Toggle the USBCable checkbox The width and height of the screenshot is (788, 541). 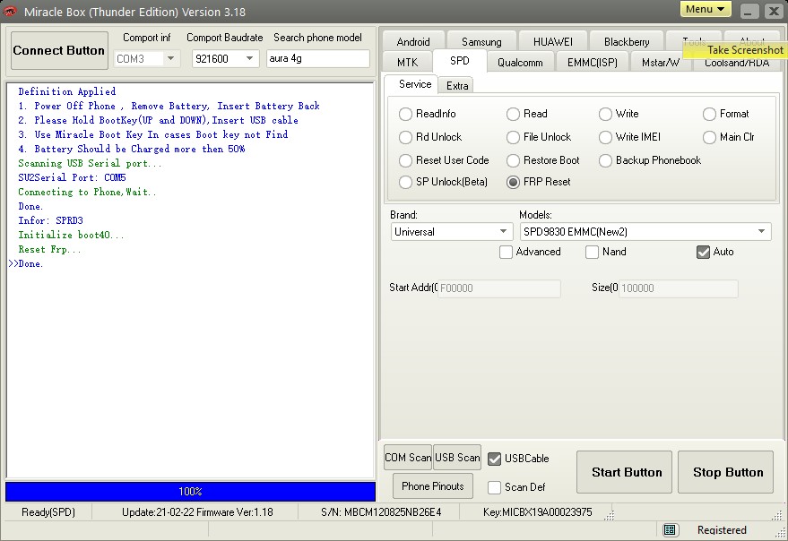click(x=495, y=459)
